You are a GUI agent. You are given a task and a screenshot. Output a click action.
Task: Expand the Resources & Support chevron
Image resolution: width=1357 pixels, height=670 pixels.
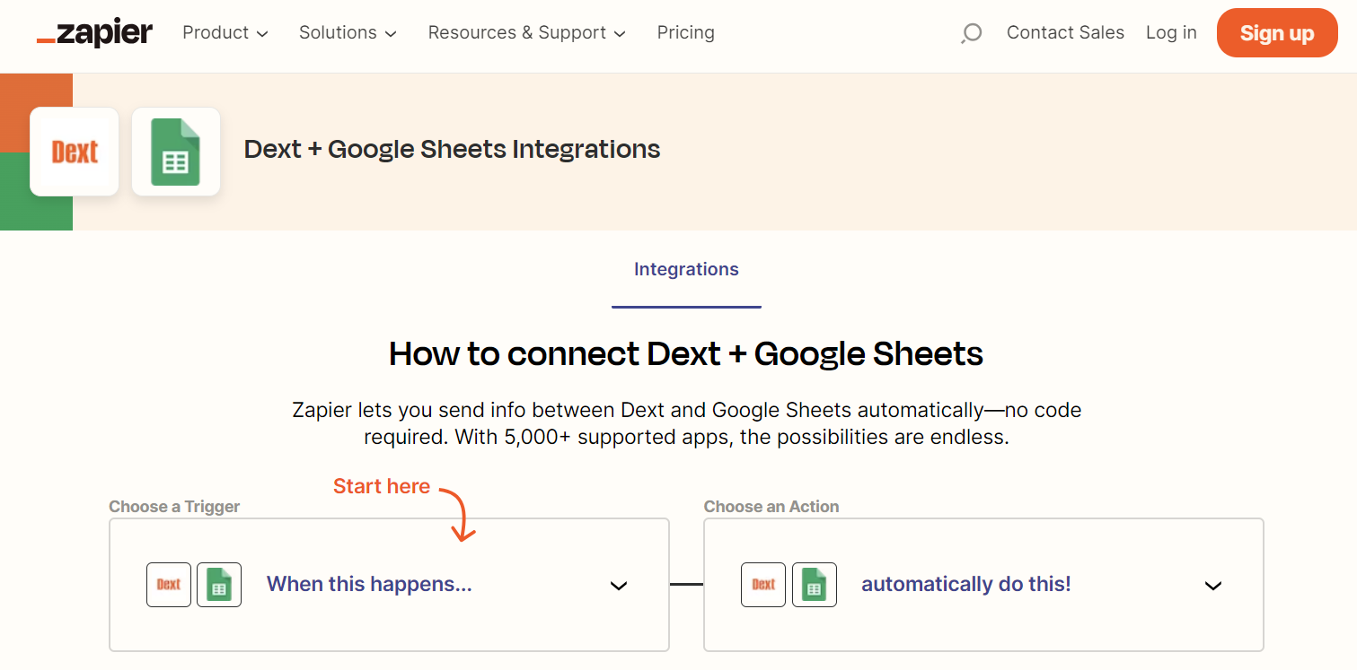(x=620, y=34)
